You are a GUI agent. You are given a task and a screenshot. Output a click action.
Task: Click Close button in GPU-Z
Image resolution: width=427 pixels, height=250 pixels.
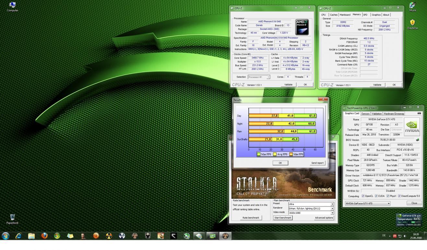[x=414, y=203]
